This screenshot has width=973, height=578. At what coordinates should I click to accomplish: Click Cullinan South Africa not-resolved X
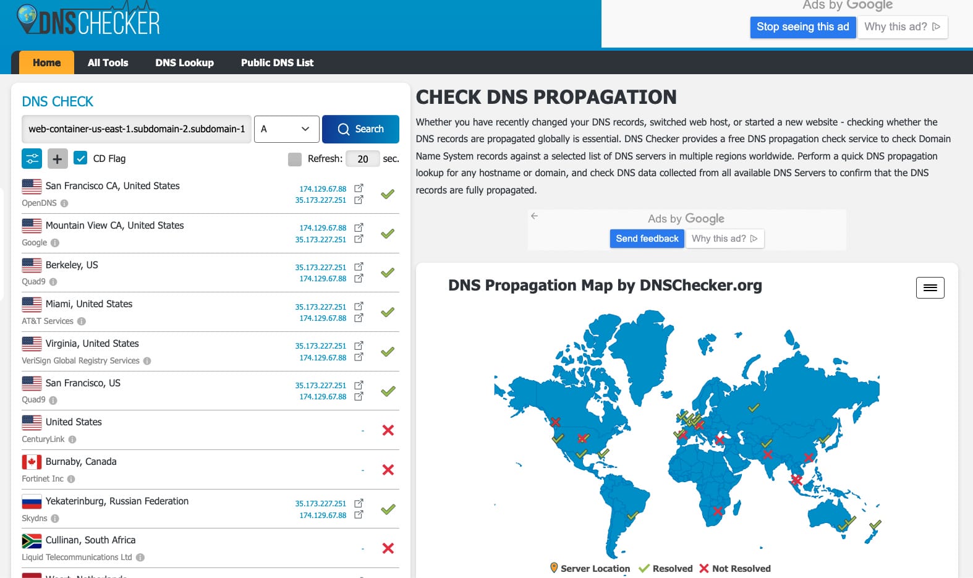coord(388,548)
